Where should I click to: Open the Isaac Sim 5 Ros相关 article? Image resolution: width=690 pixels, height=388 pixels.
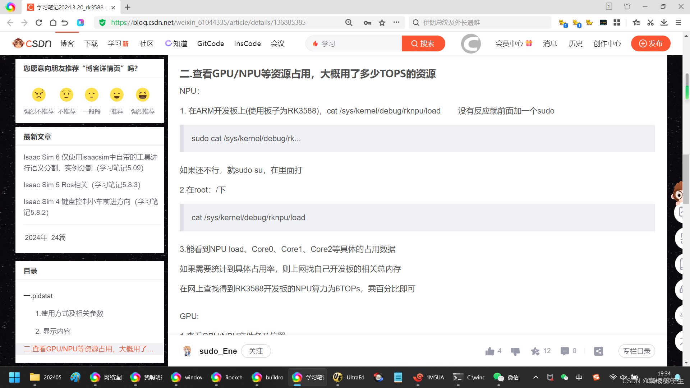click(82, 185)
